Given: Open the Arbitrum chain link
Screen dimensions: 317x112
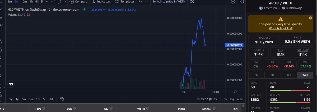Looking at the screenshot, I should (x=268, y=8).
